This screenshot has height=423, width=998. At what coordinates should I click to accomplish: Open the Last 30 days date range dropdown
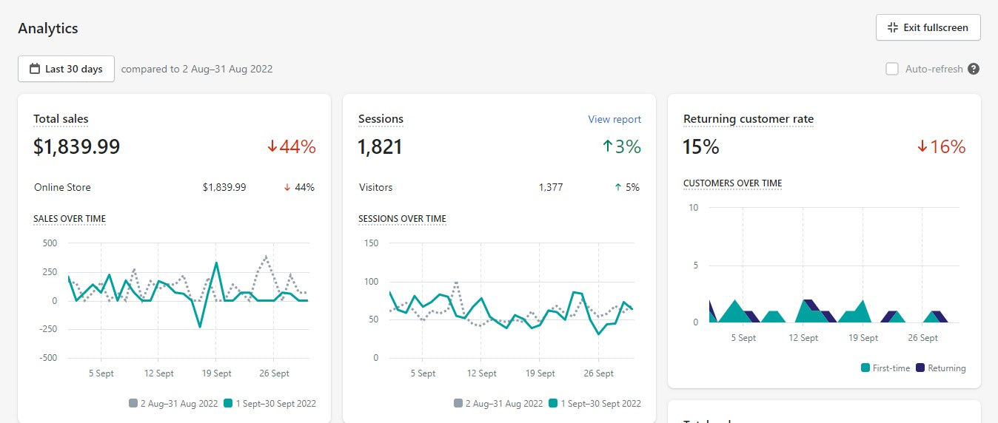pyautogui.click(x=66, y=69)
